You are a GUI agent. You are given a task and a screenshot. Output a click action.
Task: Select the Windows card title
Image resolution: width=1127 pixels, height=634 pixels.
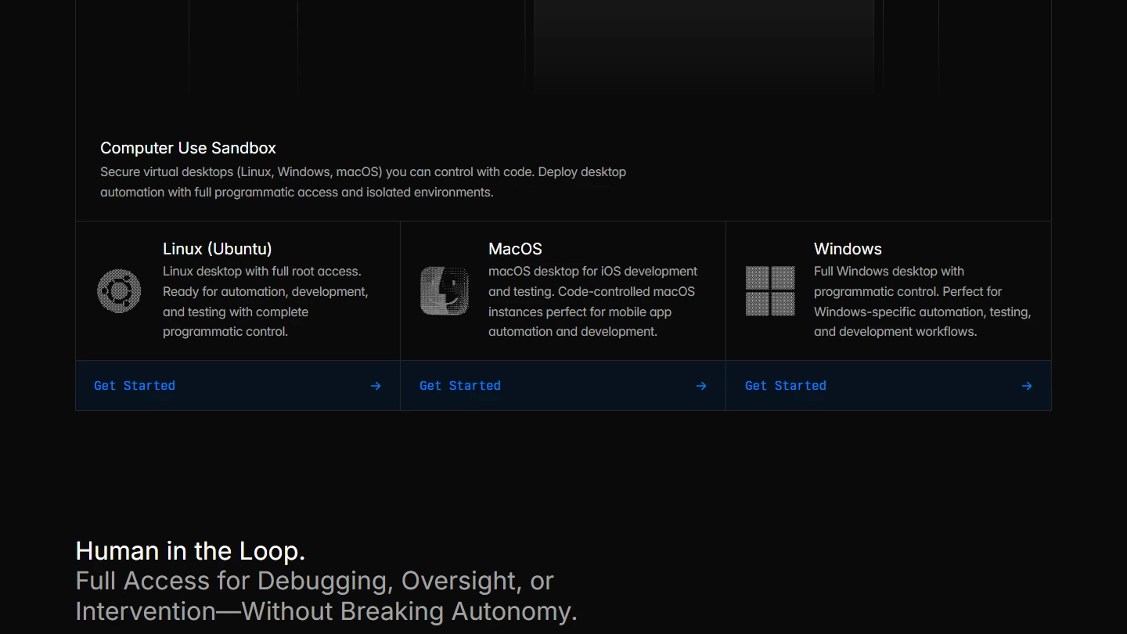[x=848, y=249]
